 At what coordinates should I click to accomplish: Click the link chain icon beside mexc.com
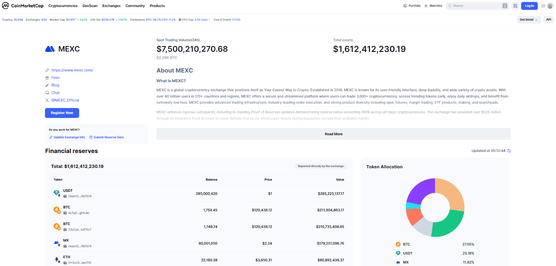point(47,70)
